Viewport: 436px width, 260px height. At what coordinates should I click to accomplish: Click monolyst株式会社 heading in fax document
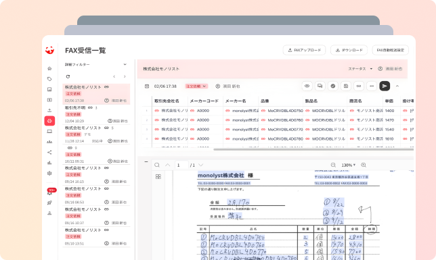221,176
